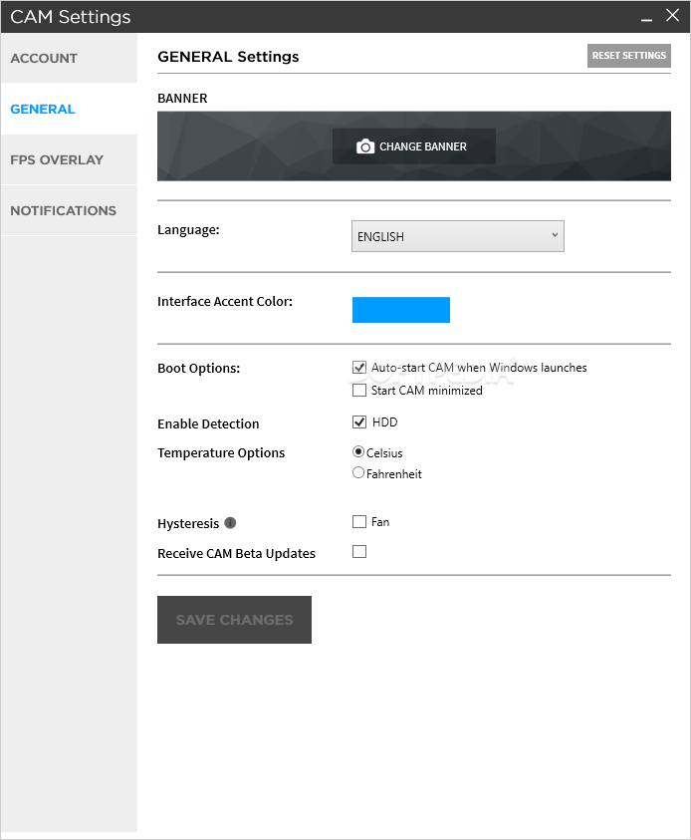Click the GENERAL Settings heading
Screen dimensions: 691x840
(228, 57)
